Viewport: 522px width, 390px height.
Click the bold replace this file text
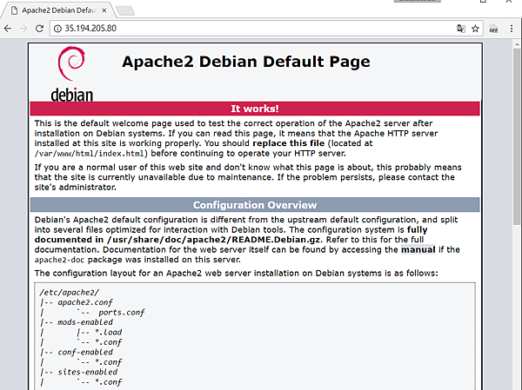click(x=288, y=143)
